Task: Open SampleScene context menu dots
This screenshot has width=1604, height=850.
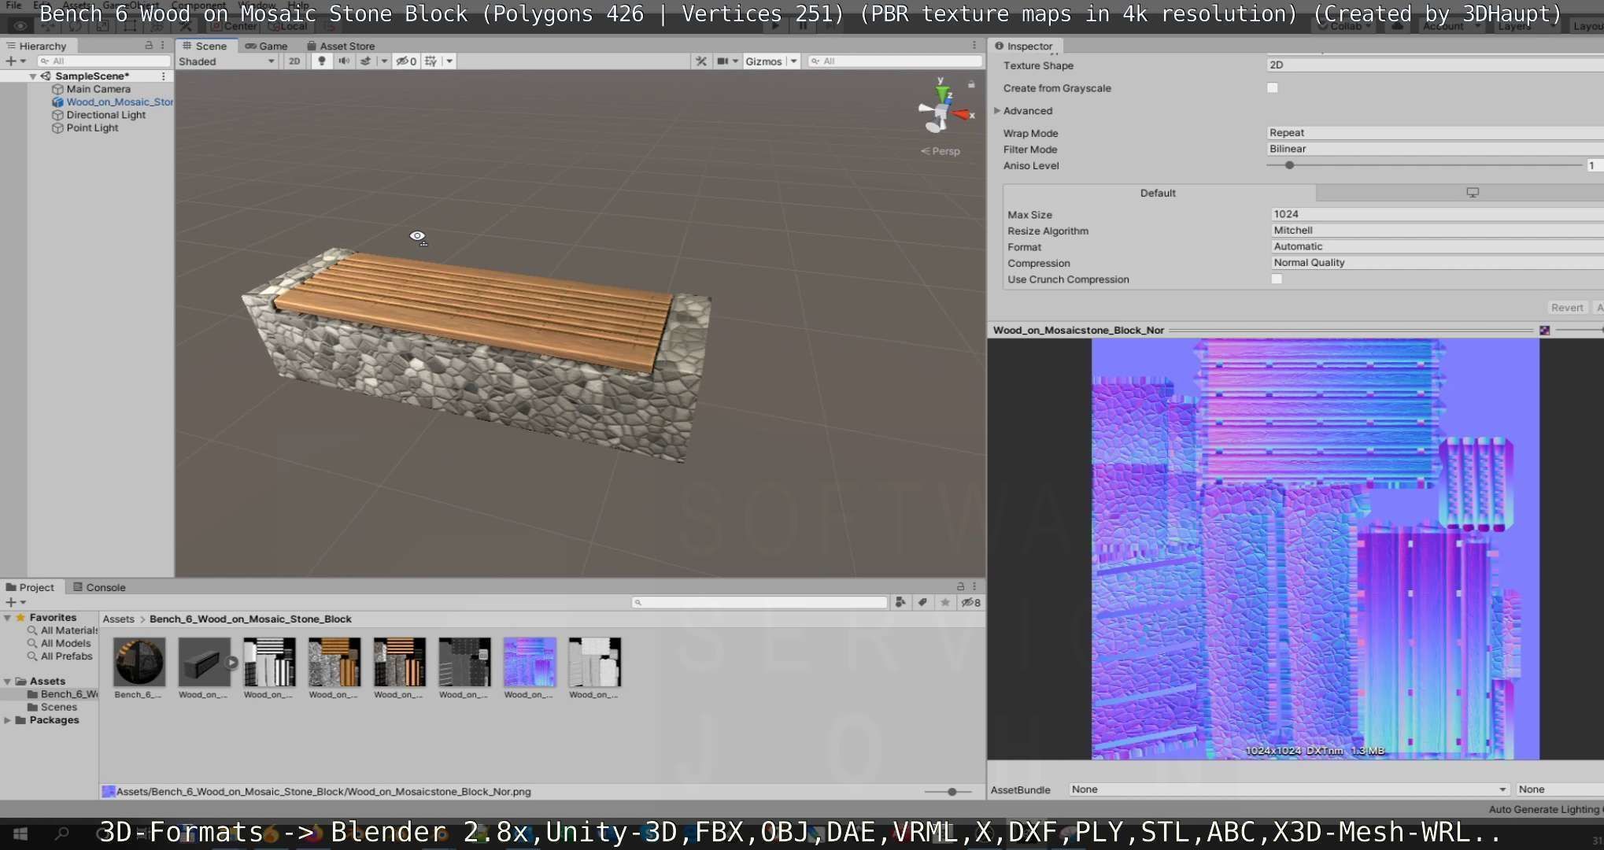Action: [x=163, y=76]
